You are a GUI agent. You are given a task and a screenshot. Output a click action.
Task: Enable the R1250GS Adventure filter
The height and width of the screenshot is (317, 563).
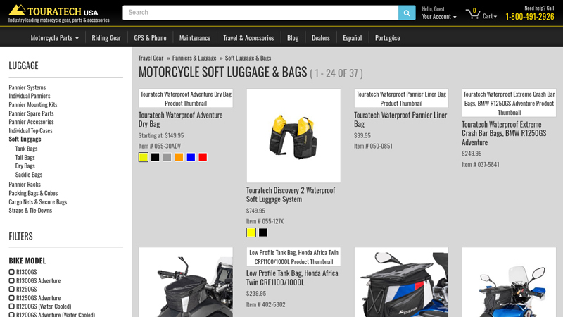point(12,298)
